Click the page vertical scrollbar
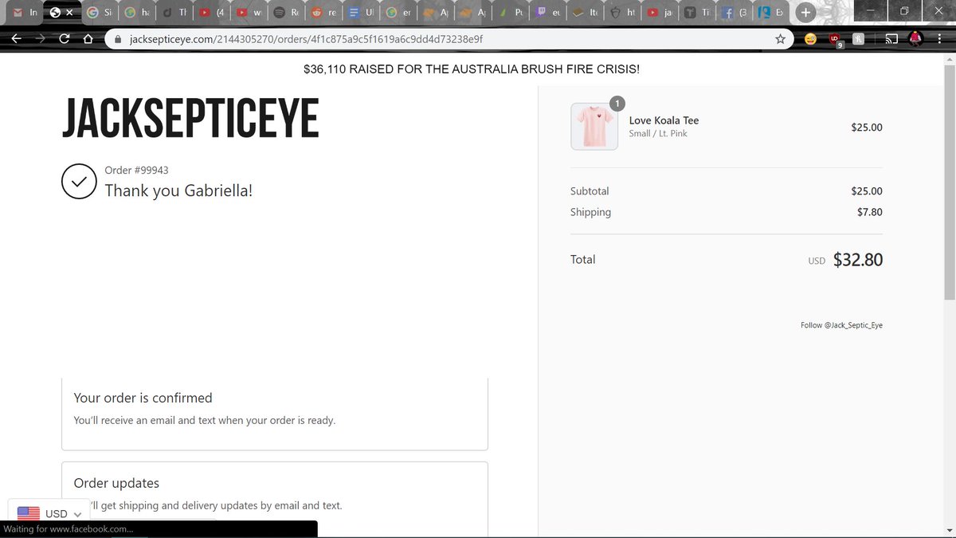Viewport: 956px width, 538px height. pos(949,183)
